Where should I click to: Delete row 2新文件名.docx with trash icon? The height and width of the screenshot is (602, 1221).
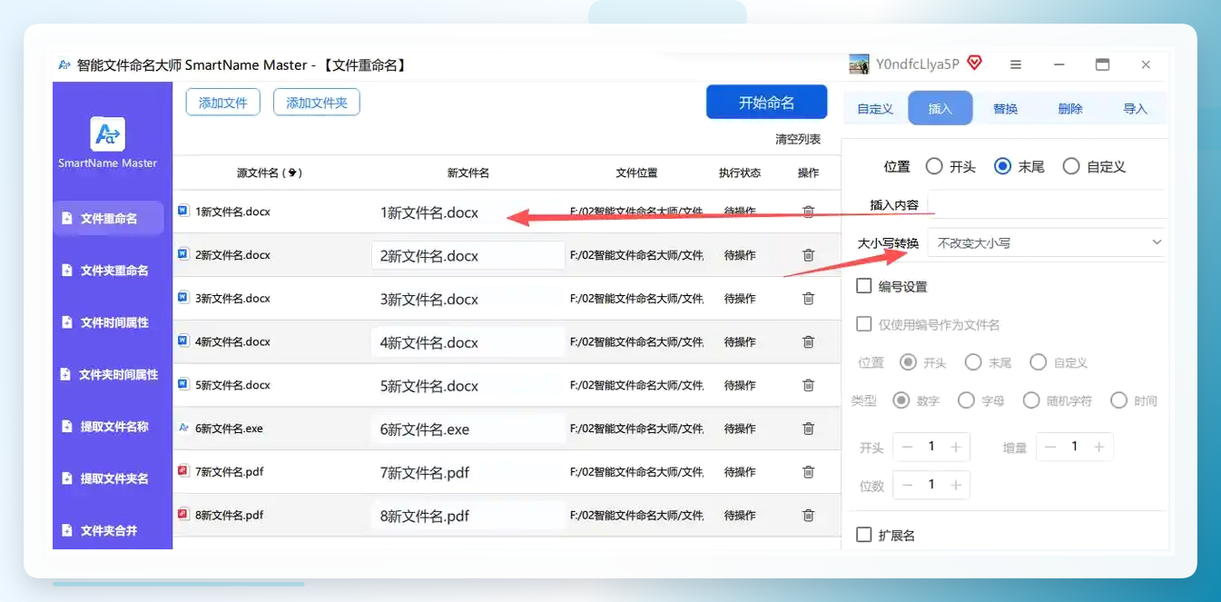[x=808, y=255]
